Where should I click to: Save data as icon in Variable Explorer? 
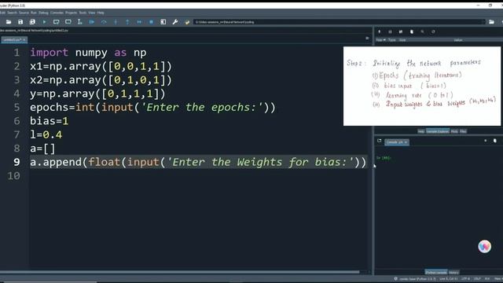coord(401,31)
